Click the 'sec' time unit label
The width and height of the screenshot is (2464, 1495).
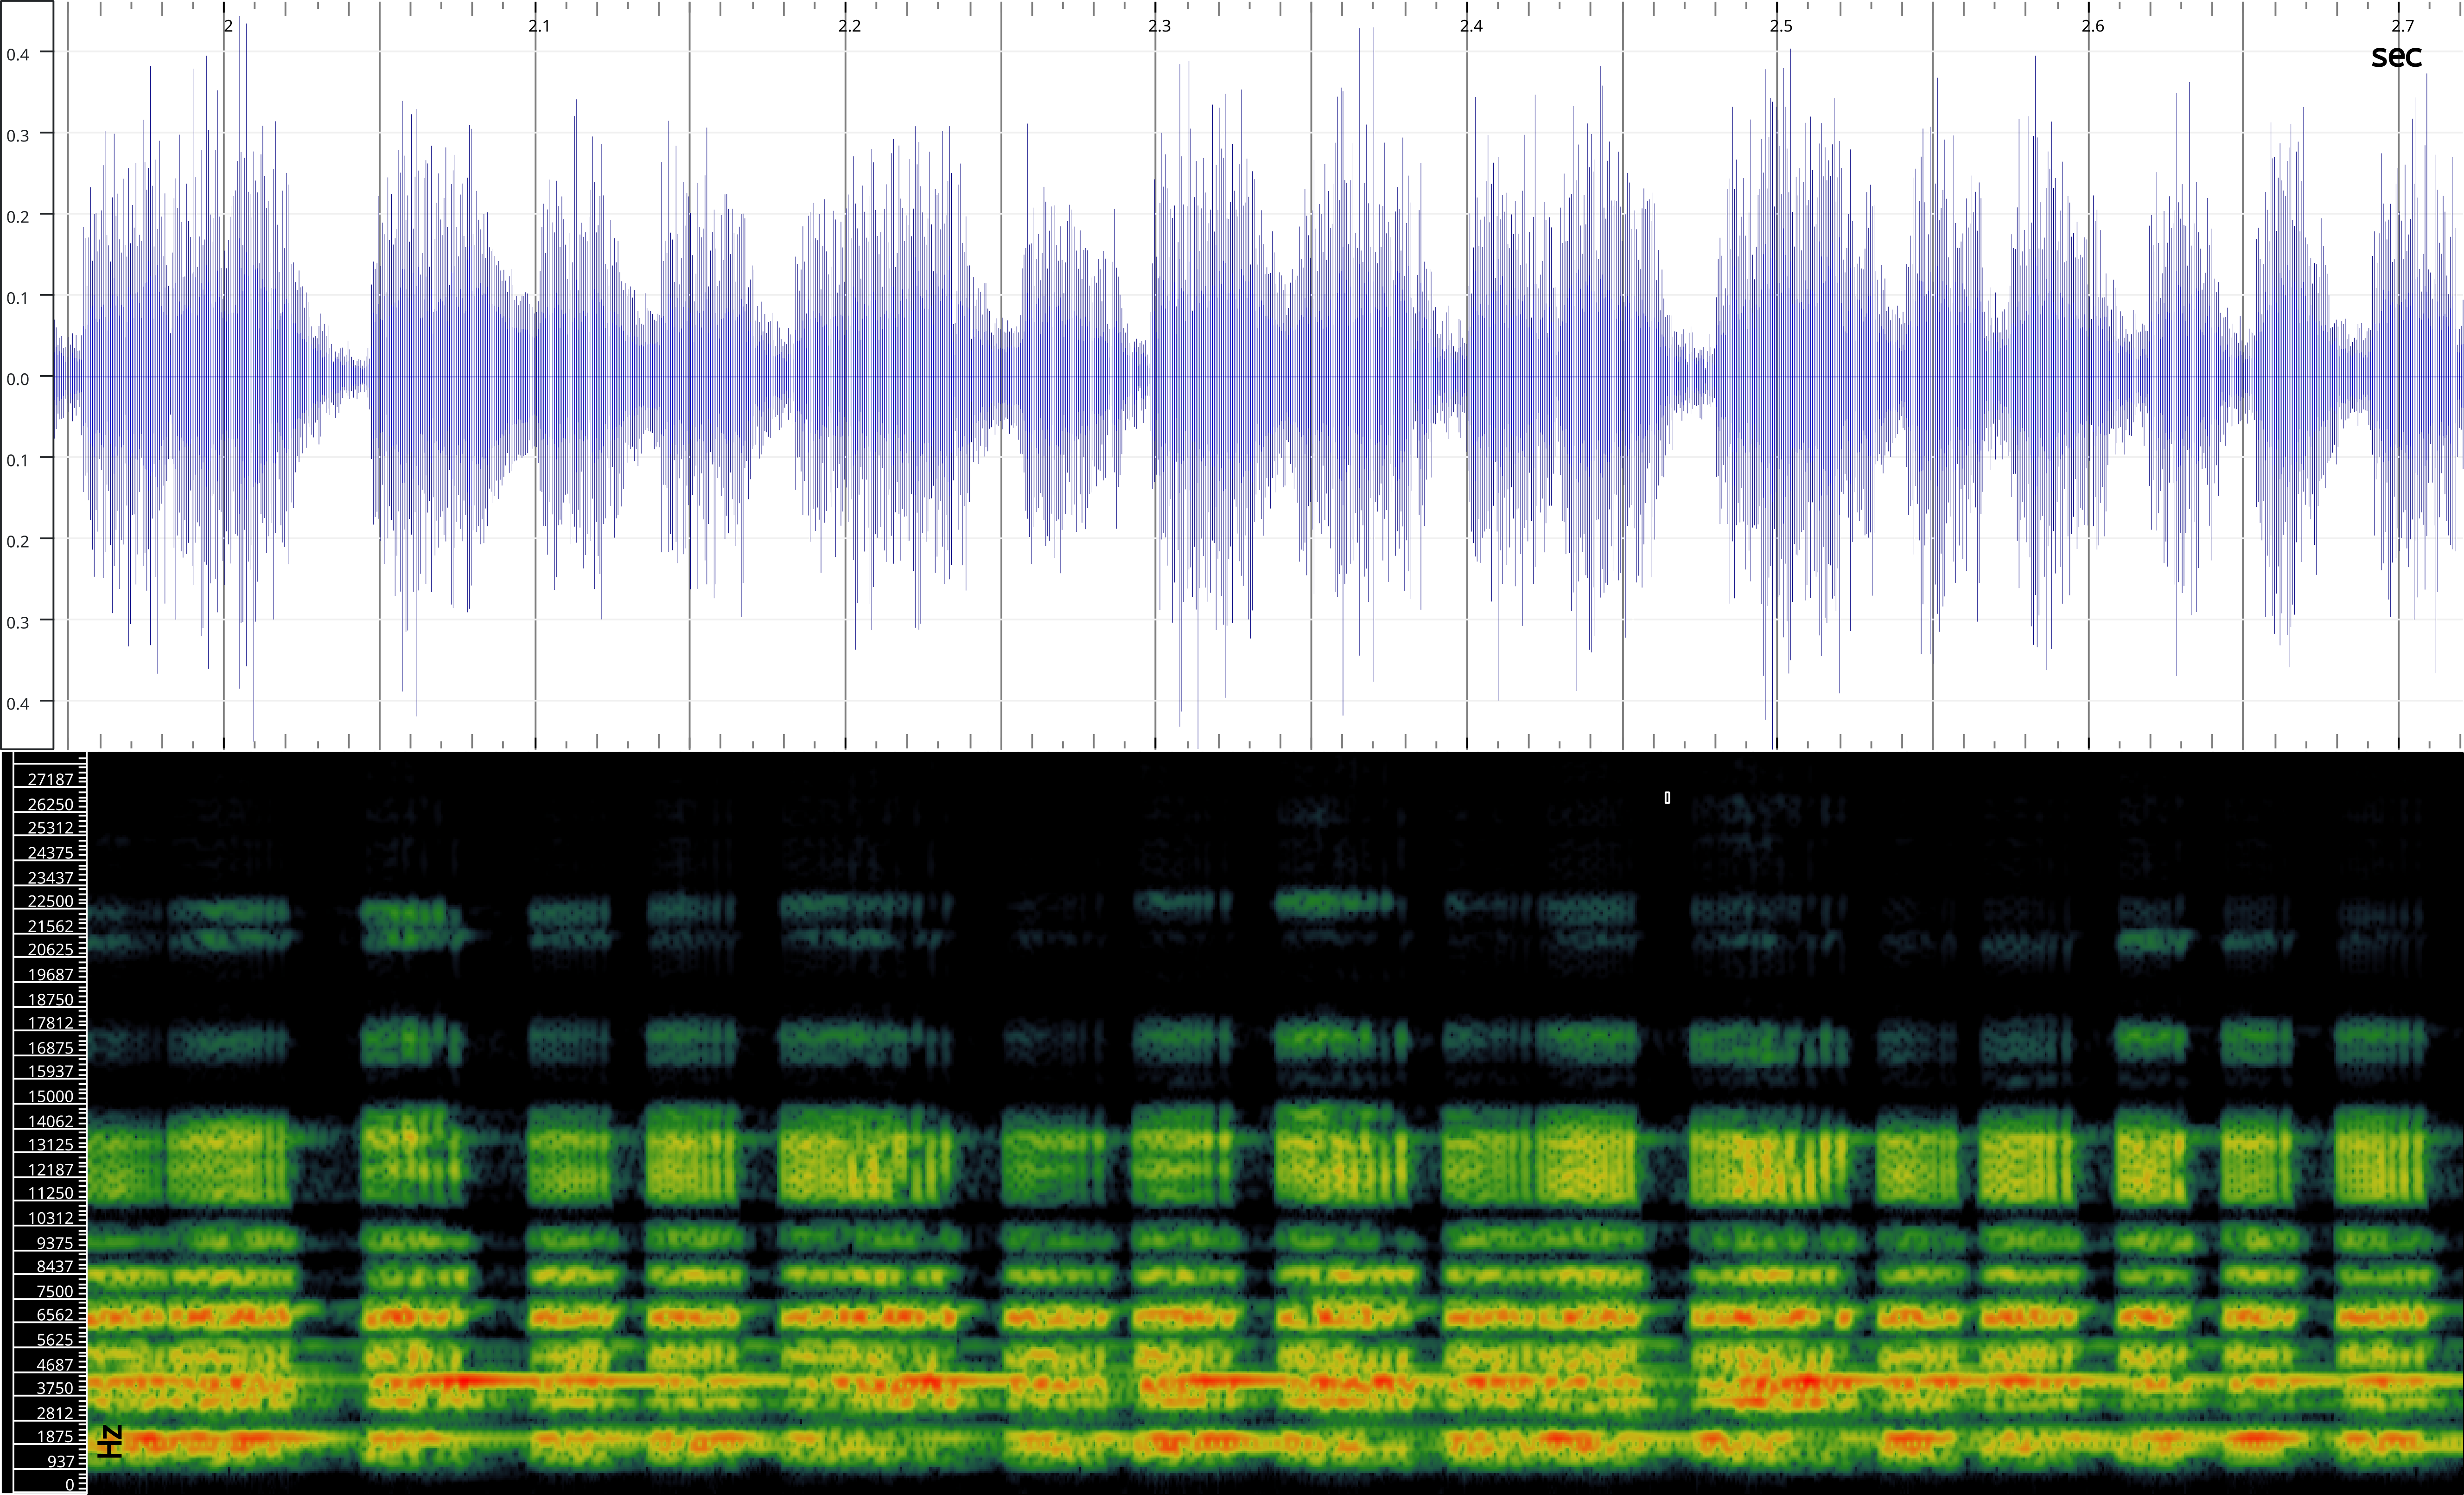click(x=2396, y=56)
